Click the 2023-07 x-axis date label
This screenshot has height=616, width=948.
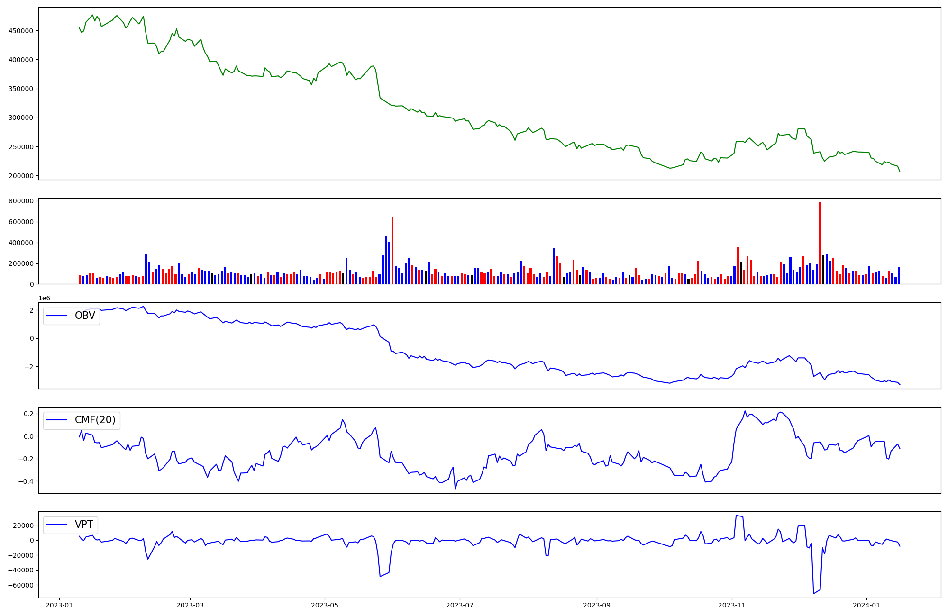459,605
